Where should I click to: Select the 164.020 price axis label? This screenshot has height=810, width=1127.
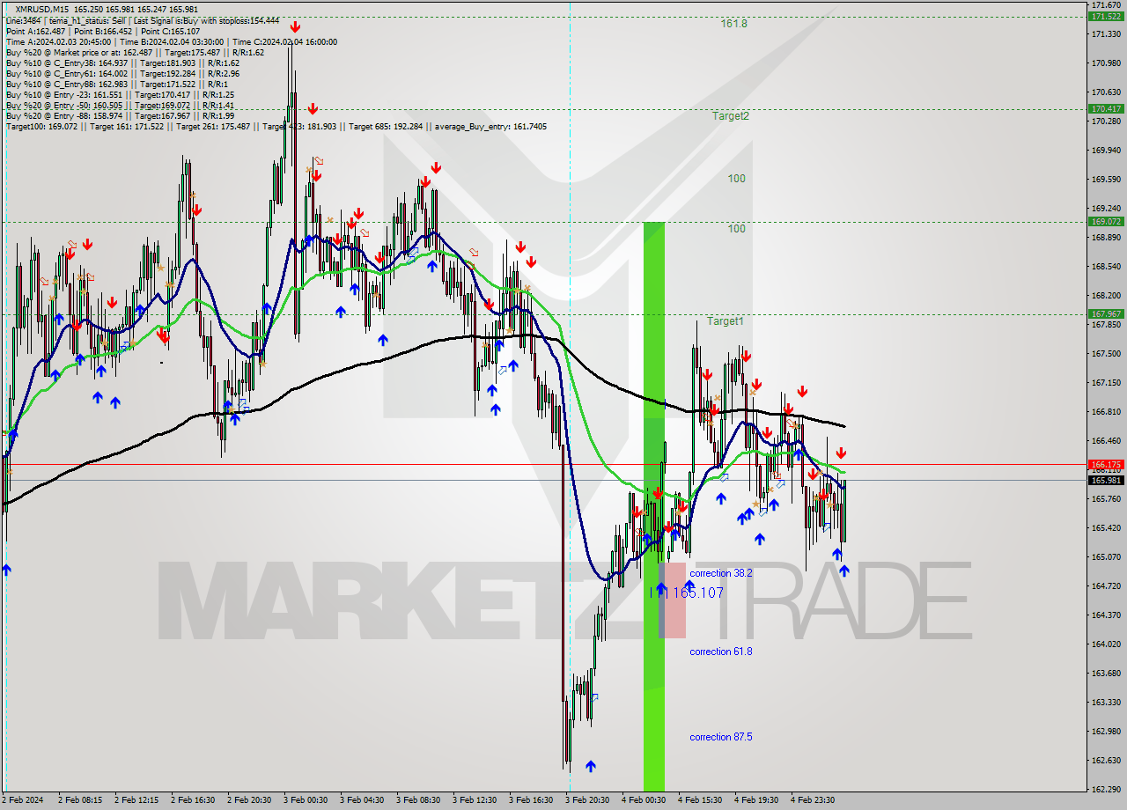[x=1106, y=644]
